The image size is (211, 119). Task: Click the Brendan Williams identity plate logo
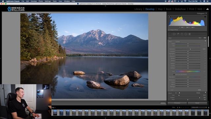click(x=16, y=9)
